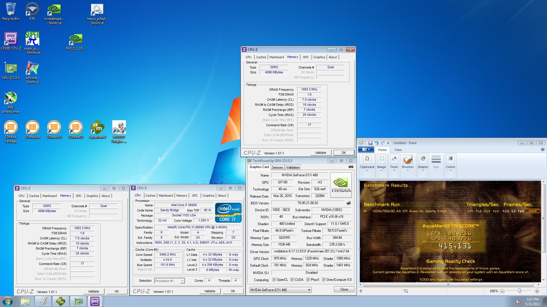The height and width of the screenshot is (307, 547).
Task: Launch GPU-Z.0.5.3 desktop icon
Action: pyautogui.click(x=11, y=71)
